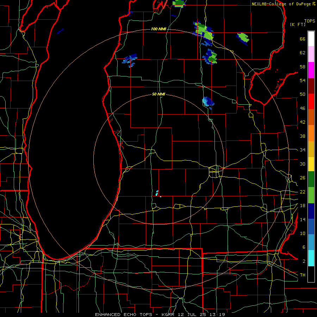Click the "TOPS" legend title
The width and height of the screenshot is (317, 317).
point(310,21)
